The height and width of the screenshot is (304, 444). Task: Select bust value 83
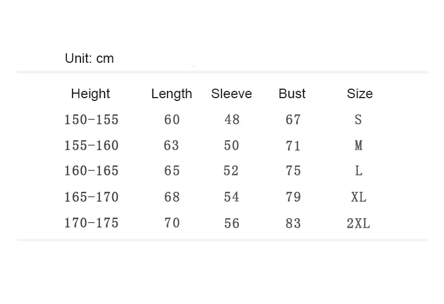click(x=293, y=223)
